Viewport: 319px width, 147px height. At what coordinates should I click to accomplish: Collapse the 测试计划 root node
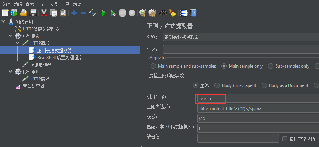(x=3, y=22)
